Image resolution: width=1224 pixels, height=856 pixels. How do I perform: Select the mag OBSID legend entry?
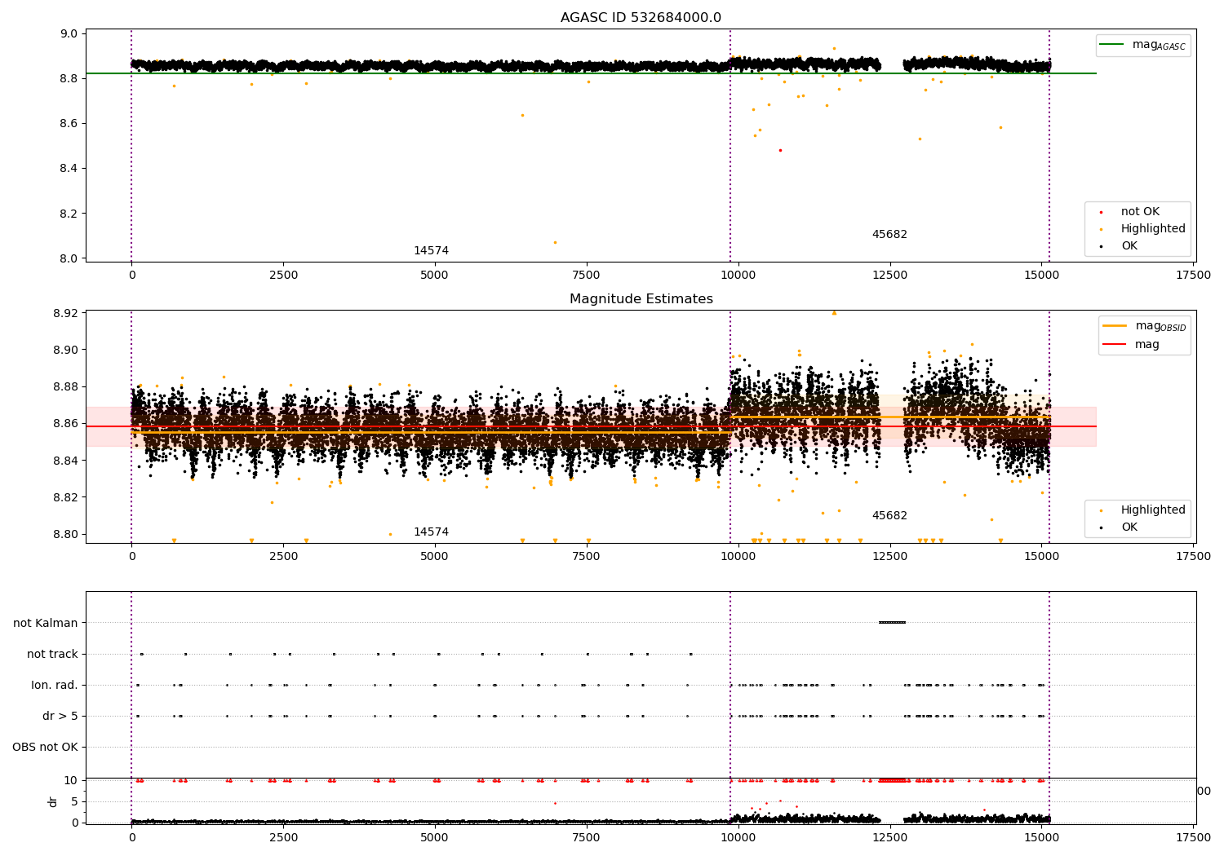(1145, 326)
